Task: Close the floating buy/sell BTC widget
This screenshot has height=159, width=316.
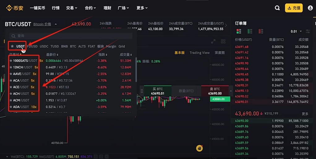Action: [231, 91]
